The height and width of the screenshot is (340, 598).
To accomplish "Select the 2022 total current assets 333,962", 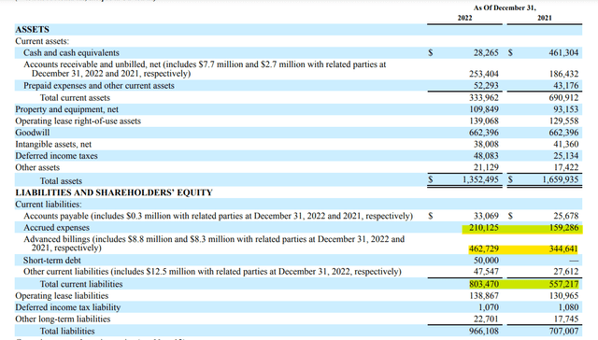I will coord(484,97).
